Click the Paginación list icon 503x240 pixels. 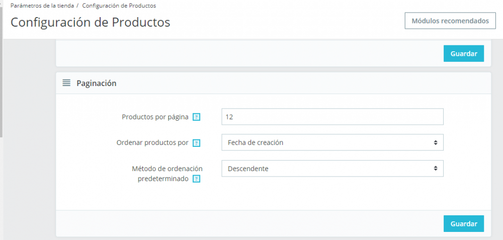(x=66, y=83)
